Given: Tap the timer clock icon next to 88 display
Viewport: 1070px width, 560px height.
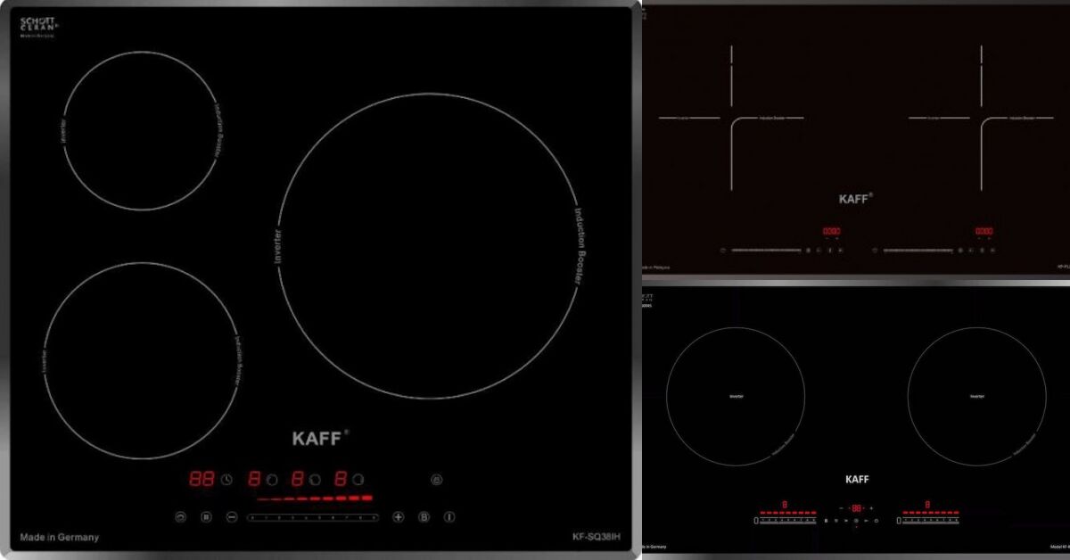Looking at the screenshot, I should coord(227,480).
